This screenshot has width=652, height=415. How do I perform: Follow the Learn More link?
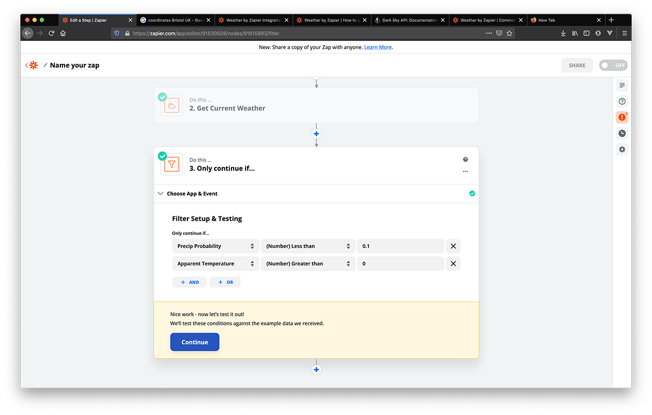click(378, 47)
